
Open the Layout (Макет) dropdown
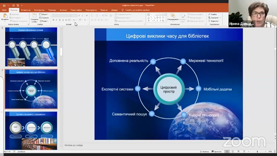coord(44,14)
